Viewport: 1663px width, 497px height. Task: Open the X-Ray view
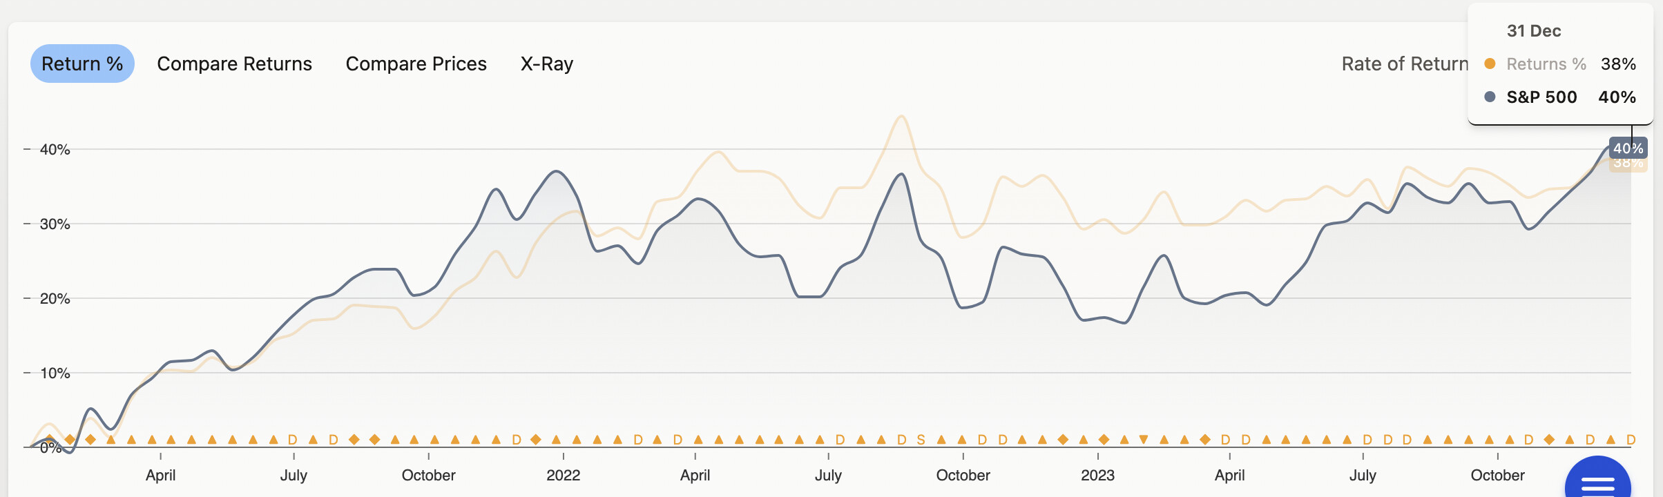[x=546, y=64]
